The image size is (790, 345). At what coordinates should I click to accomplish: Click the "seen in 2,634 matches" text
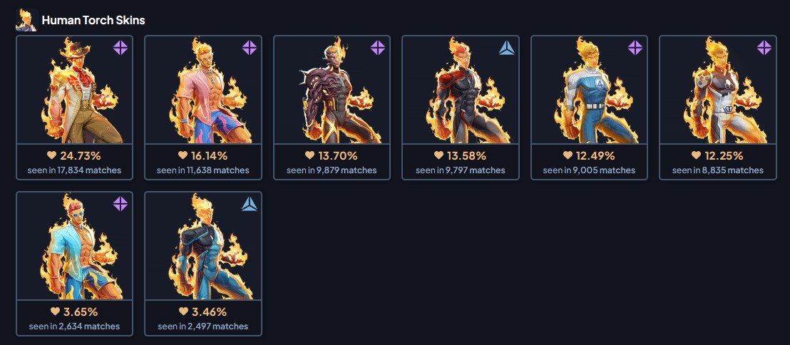click(x=75, y=326)
